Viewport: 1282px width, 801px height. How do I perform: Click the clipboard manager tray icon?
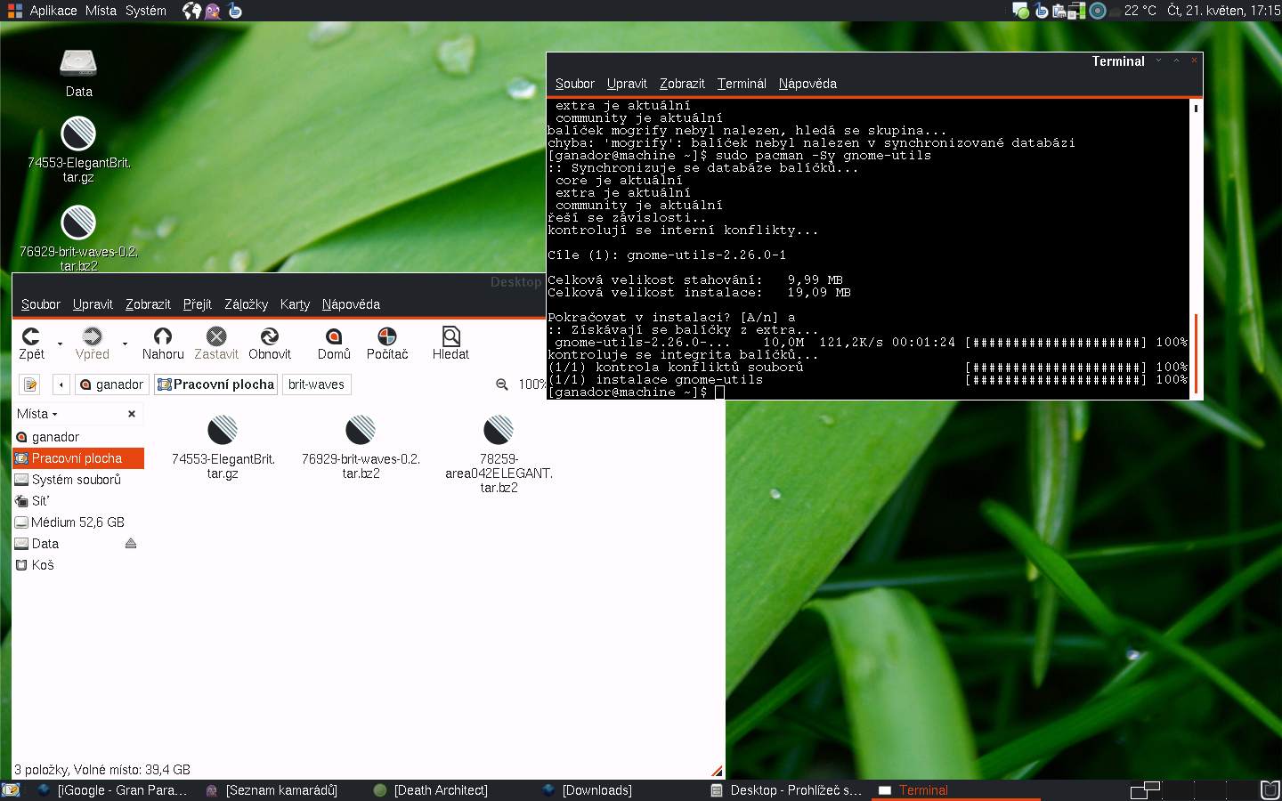tap(1059, 11)
